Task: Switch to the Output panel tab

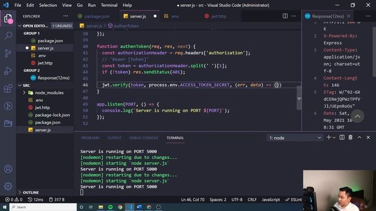Action: [x=114, y=138]
